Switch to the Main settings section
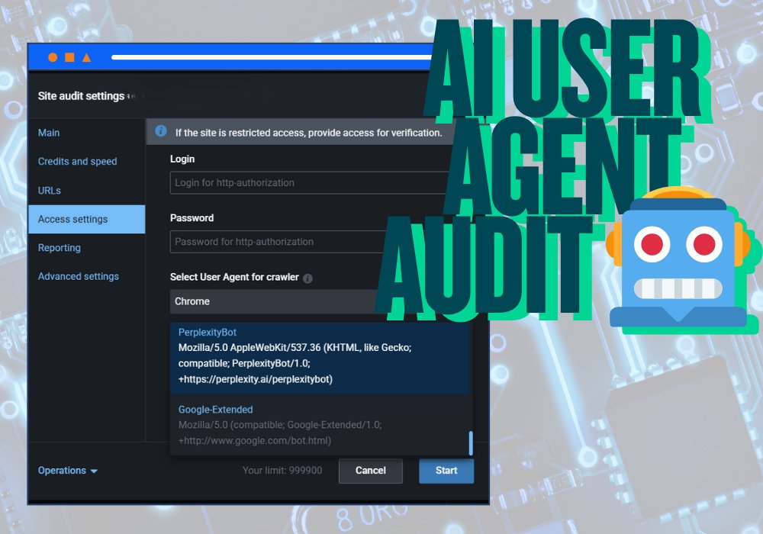Screen dimensions: 763x534 tap(49, 132)
